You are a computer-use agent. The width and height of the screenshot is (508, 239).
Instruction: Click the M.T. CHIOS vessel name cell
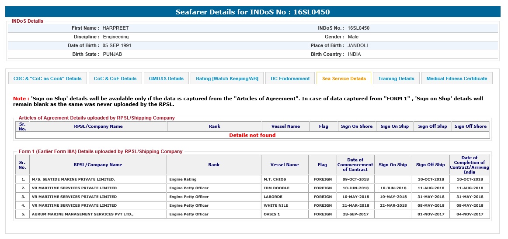[275, 179]
